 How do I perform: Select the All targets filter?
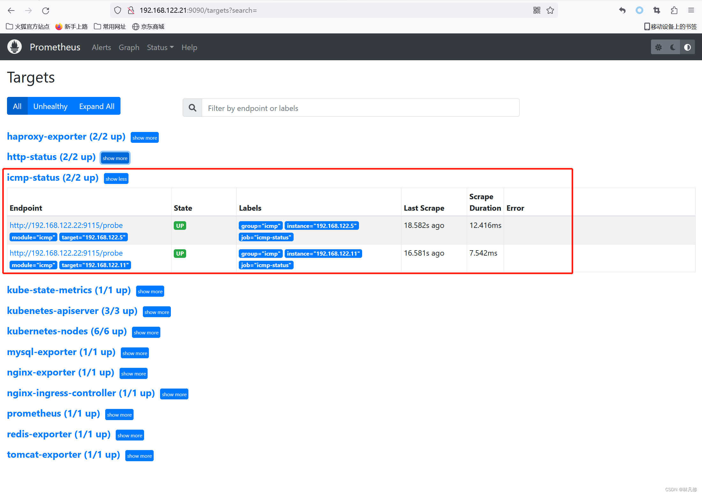pyautogui.click(x=17, y=106)
